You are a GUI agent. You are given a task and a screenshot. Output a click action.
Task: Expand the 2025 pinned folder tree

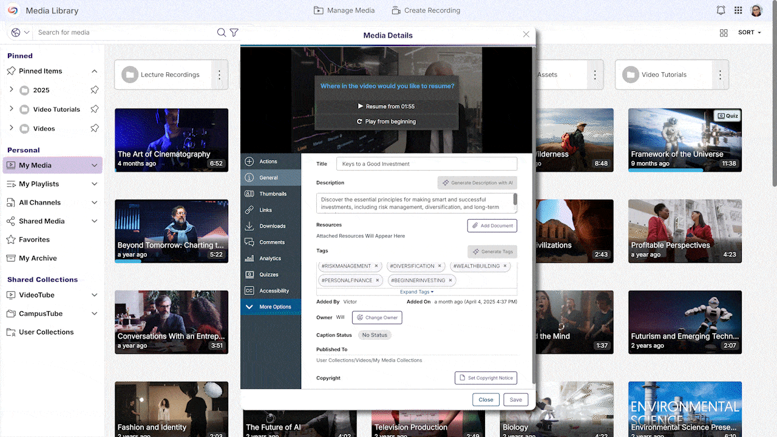(x=12, y=90)
